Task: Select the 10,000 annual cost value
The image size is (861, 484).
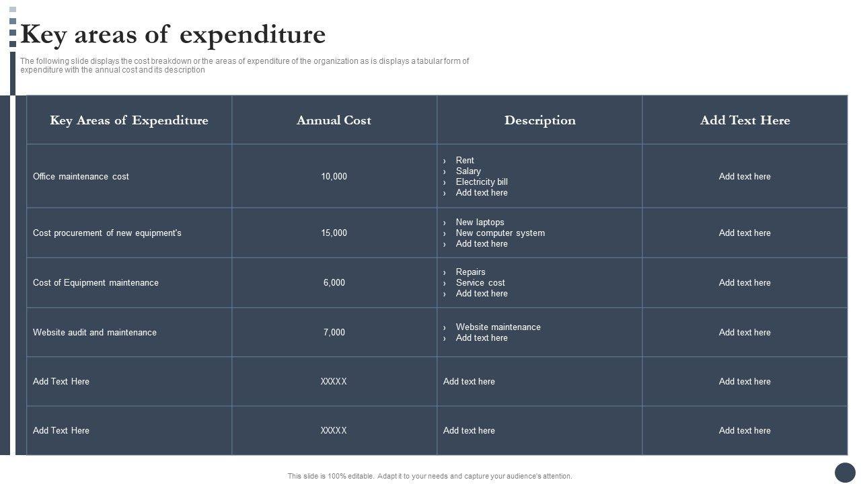Action: point(334,177)
